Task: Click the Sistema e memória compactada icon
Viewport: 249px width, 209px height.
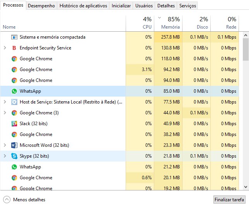Action: (x=14, y=37)
